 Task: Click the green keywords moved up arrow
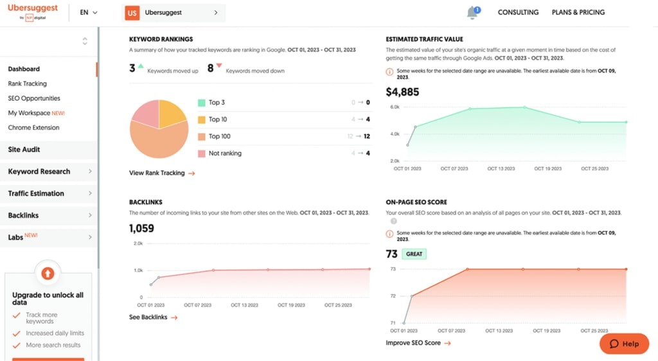[141, 66]
